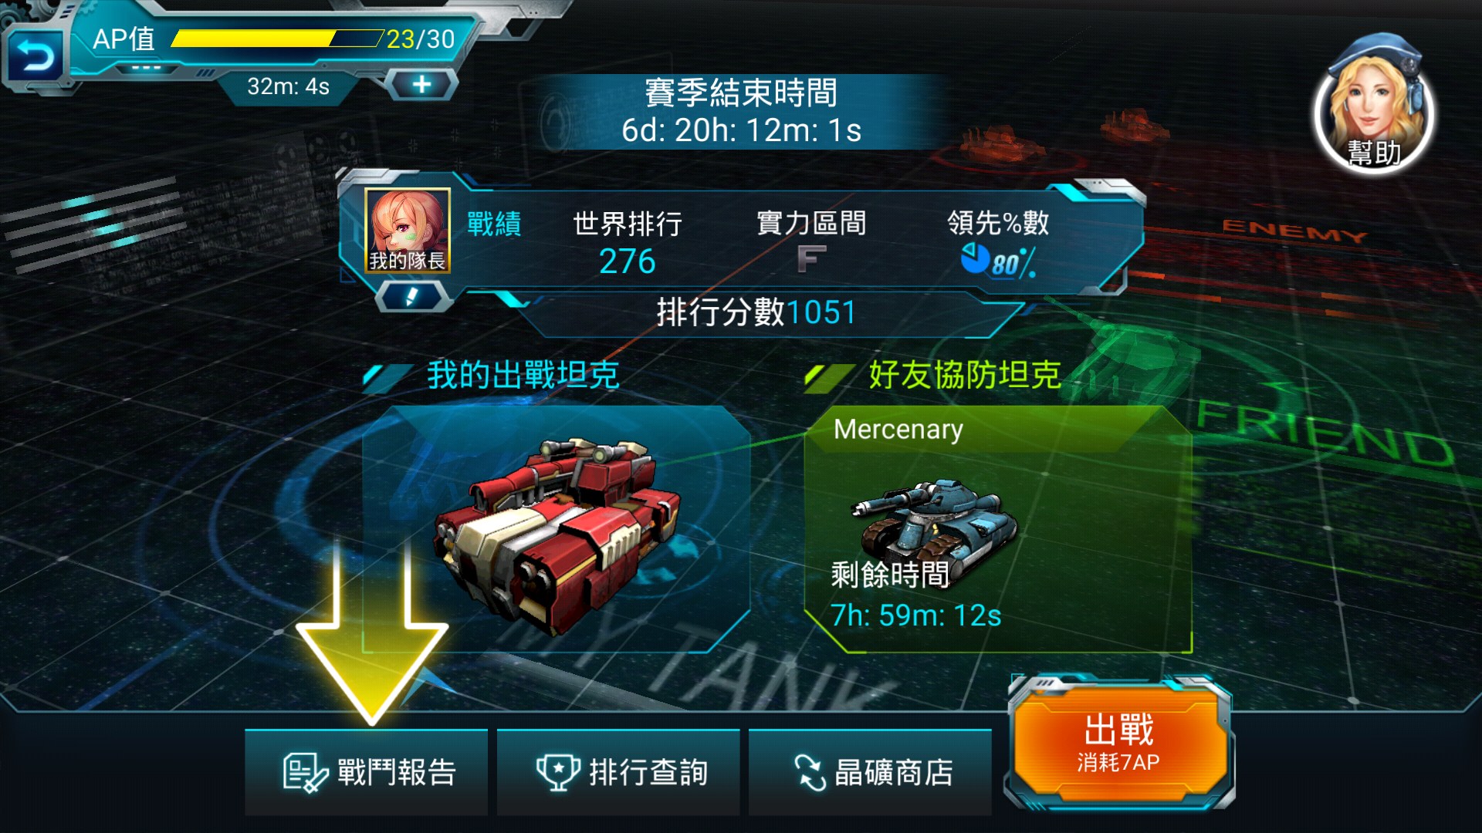Open 晶礦商店 crystal shop
Image resolution: width=1482 pixels, height=833 pixels.
click(x=870, y=772)
